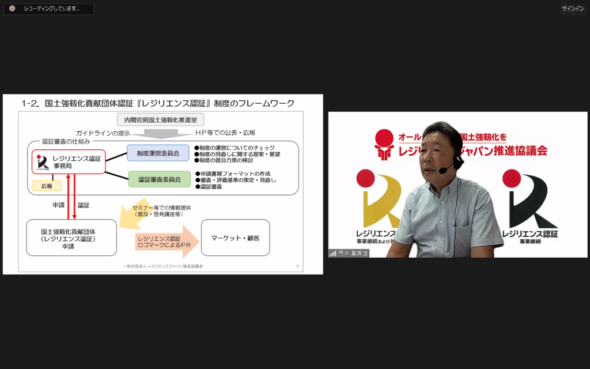Click the セミナー等での情報提供 text

tap(162, 208)
